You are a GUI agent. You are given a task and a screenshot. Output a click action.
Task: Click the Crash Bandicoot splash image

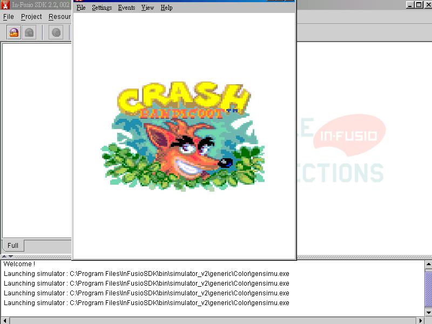183,137
